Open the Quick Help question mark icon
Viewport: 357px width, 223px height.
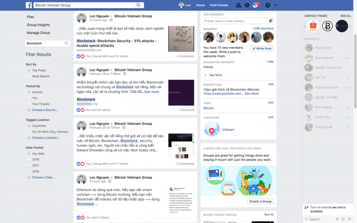click(x=268, y=5)
